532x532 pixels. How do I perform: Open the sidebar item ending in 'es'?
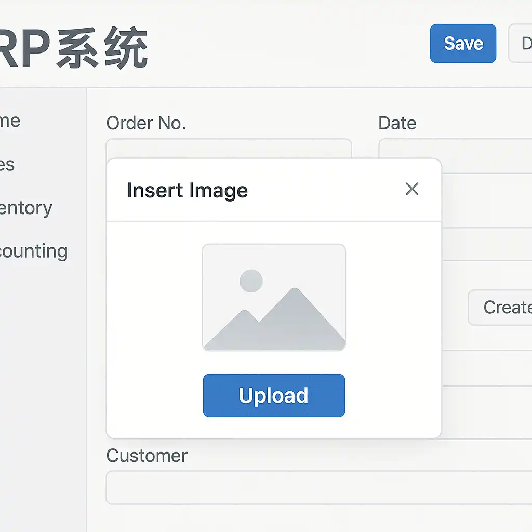(x=7, y=165)
